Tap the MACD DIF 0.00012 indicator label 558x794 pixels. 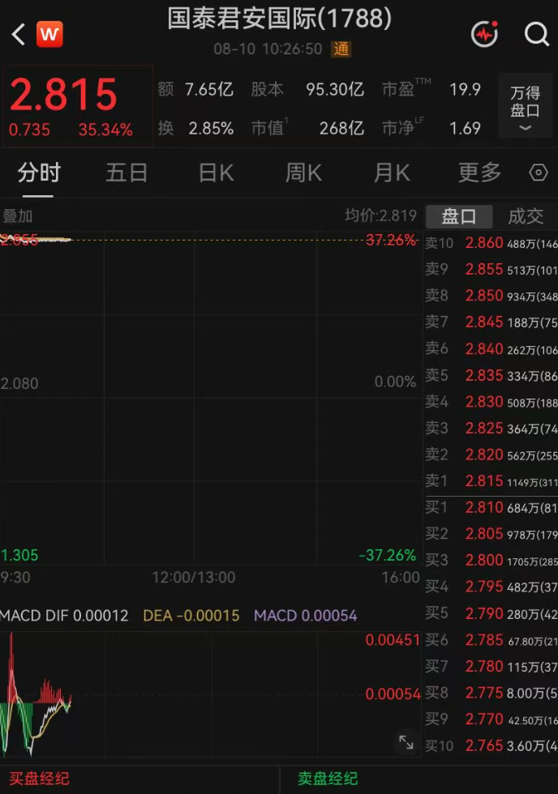pos(64,615)
